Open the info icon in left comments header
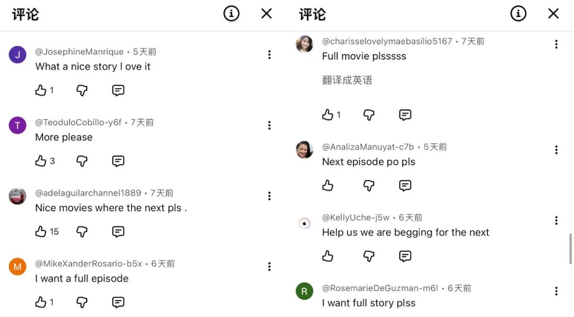This screenshot has width=574, height=317. pyautogui.click(x=231, y=14)
